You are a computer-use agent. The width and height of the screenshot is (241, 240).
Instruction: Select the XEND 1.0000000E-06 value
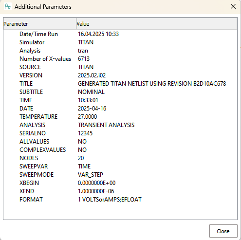click(x=96, y=191)
